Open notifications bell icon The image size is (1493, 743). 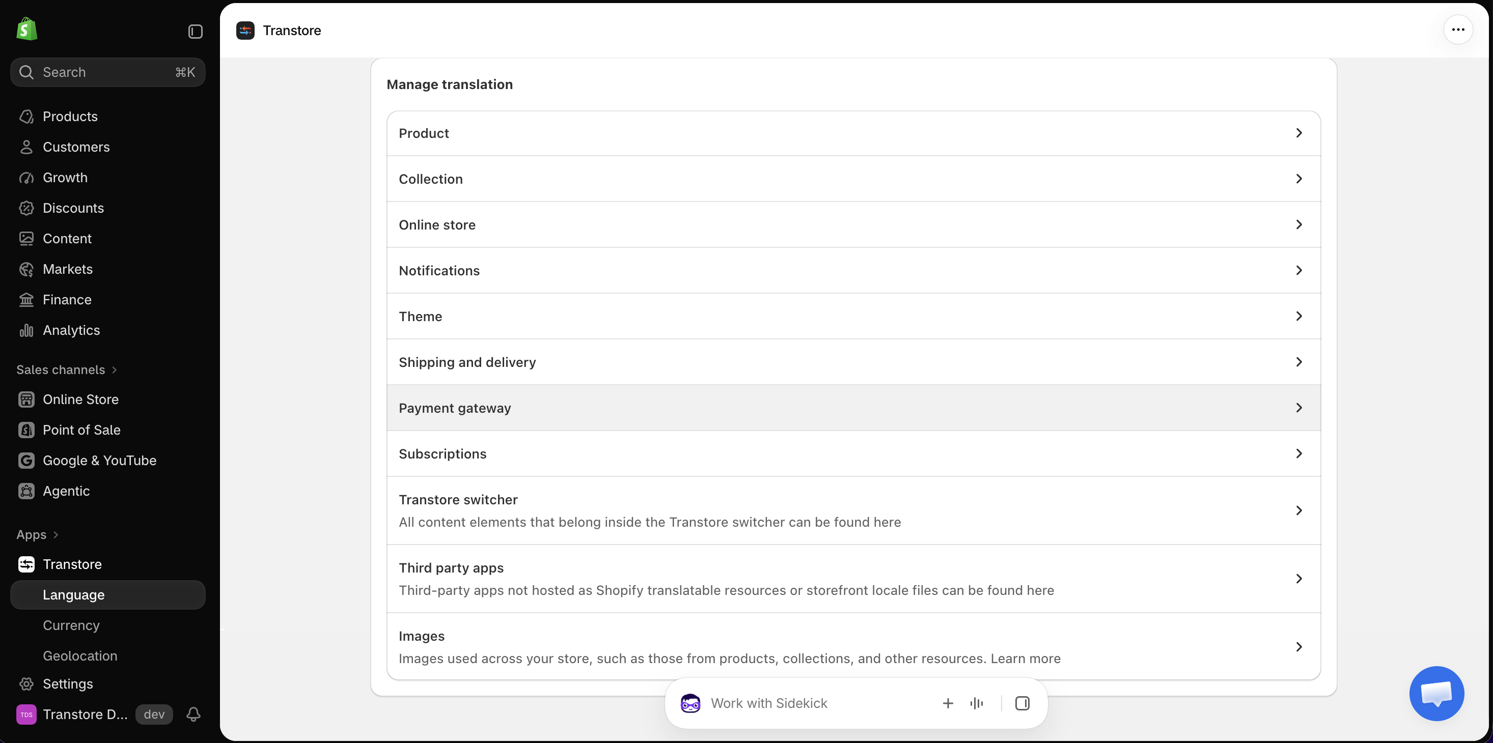[193, 714]
